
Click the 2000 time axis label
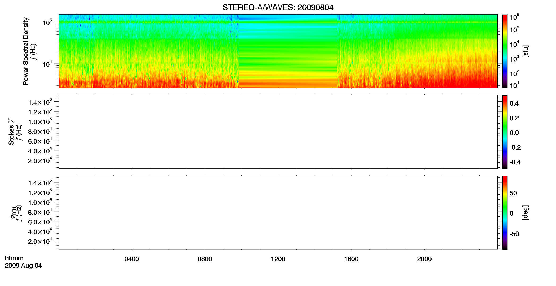coord(424,259)
